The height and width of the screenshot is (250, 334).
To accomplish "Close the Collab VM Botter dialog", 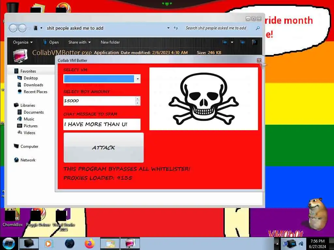I will pos(259,60).
